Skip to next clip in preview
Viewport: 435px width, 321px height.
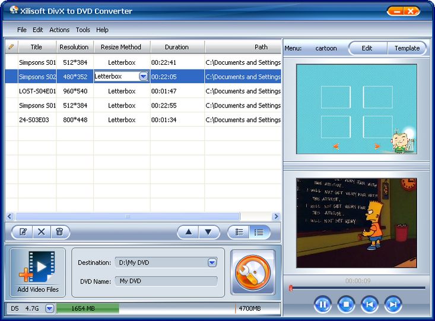tap(393, 304)
